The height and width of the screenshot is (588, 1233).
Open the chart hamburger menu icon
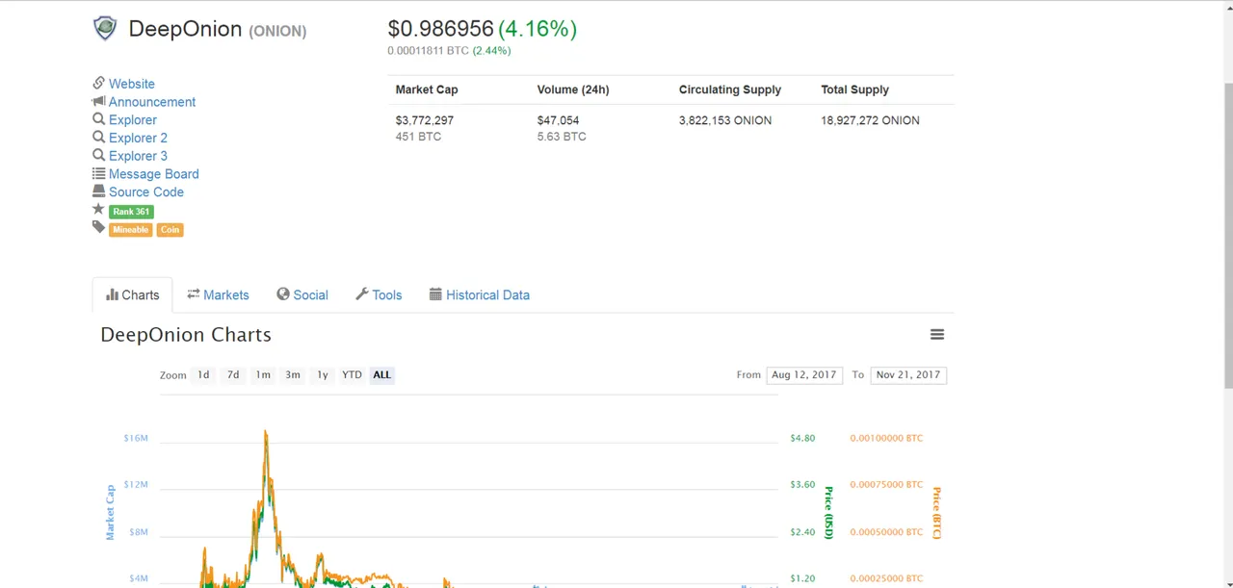click(x=937, y=335)
